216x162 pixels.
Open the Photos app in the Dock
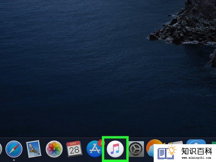click(54, 149)
